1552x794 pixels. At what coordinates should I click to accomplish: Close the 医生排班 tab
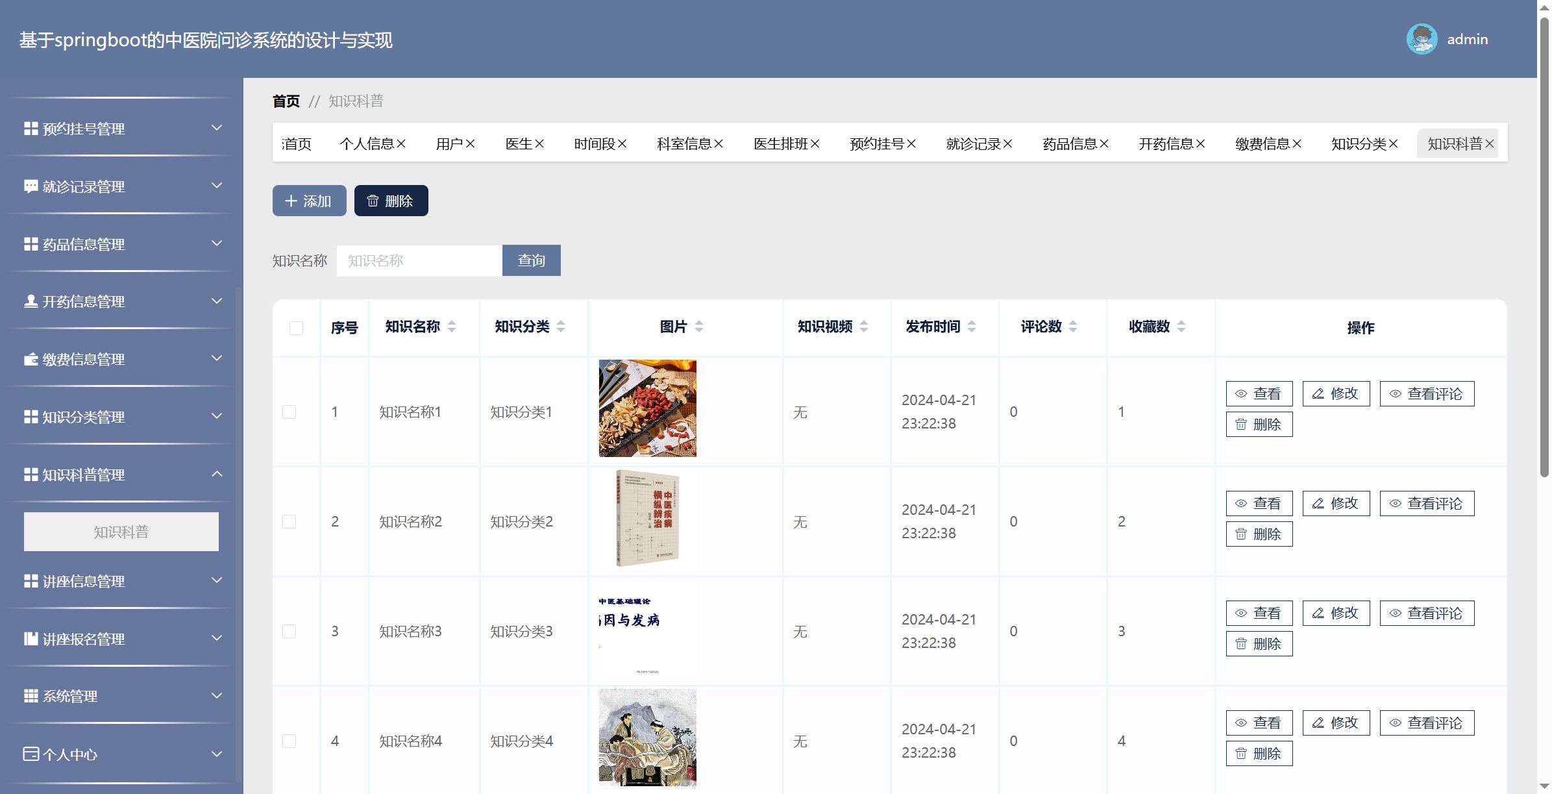tap(815, 143)
